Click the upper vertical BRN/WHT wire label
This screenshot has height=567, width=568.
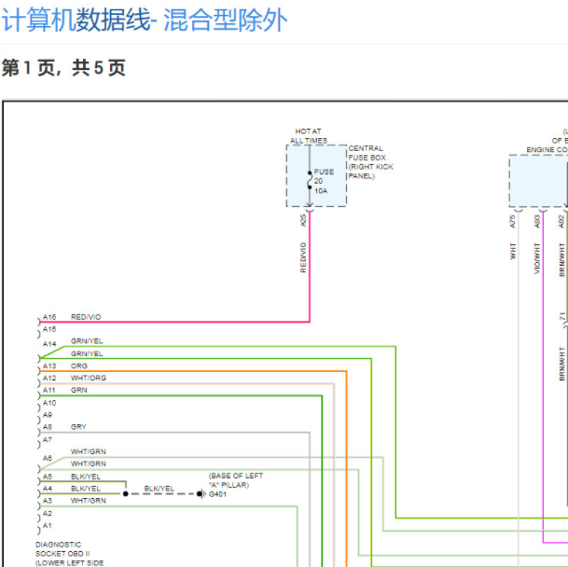(561, 260)
